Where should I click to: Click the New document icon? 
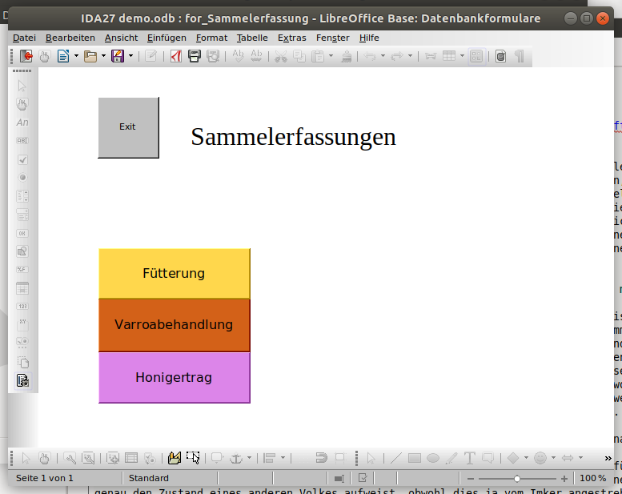click(63, 56)
